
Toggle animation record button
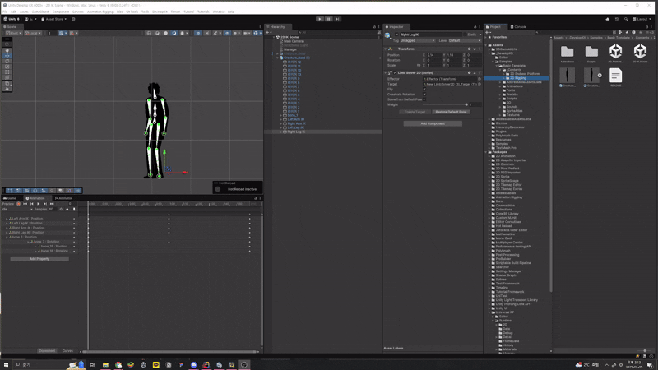click(18, 204)
